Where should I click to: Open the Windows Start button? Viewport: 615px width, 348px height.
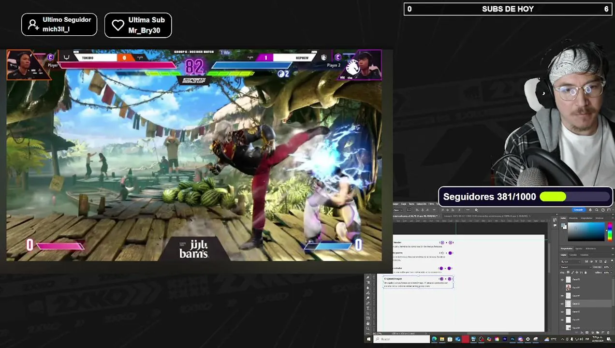click(x=368, y=339)
